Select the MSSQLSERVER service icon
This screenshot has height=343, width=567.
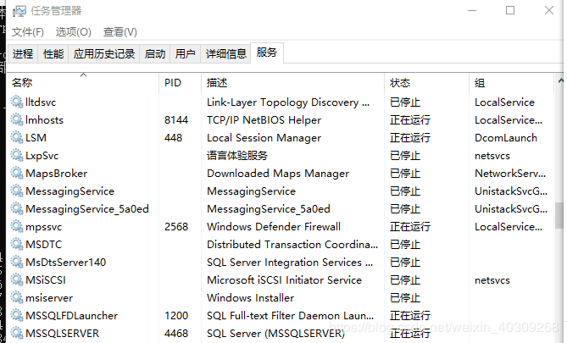(17, 333)
